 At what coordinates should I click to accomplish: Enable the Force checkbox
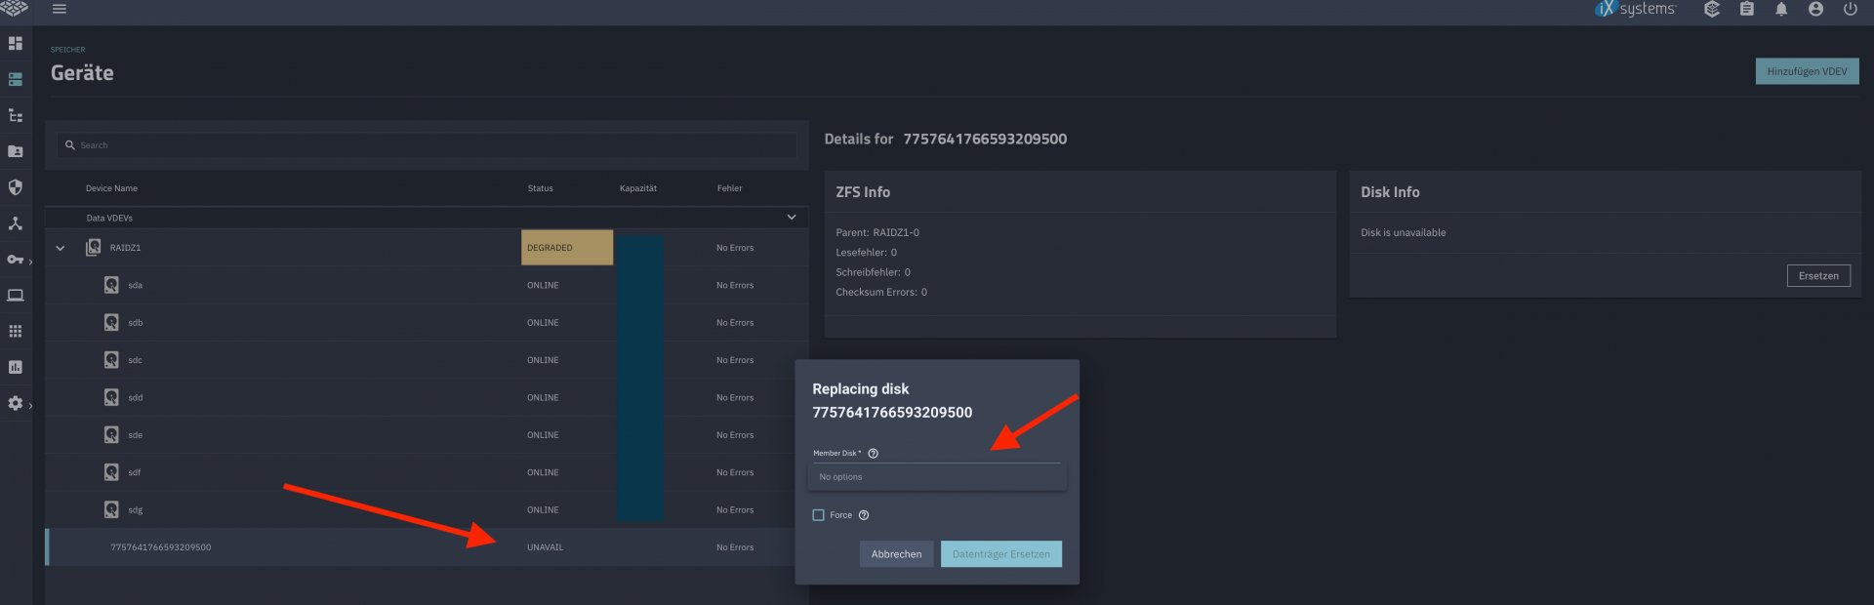tap(819, 515)
